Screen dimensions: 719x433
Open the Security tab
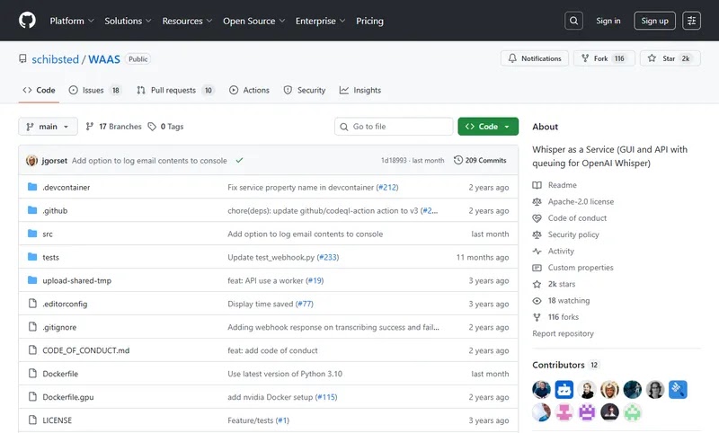click(x=305, y=90)
